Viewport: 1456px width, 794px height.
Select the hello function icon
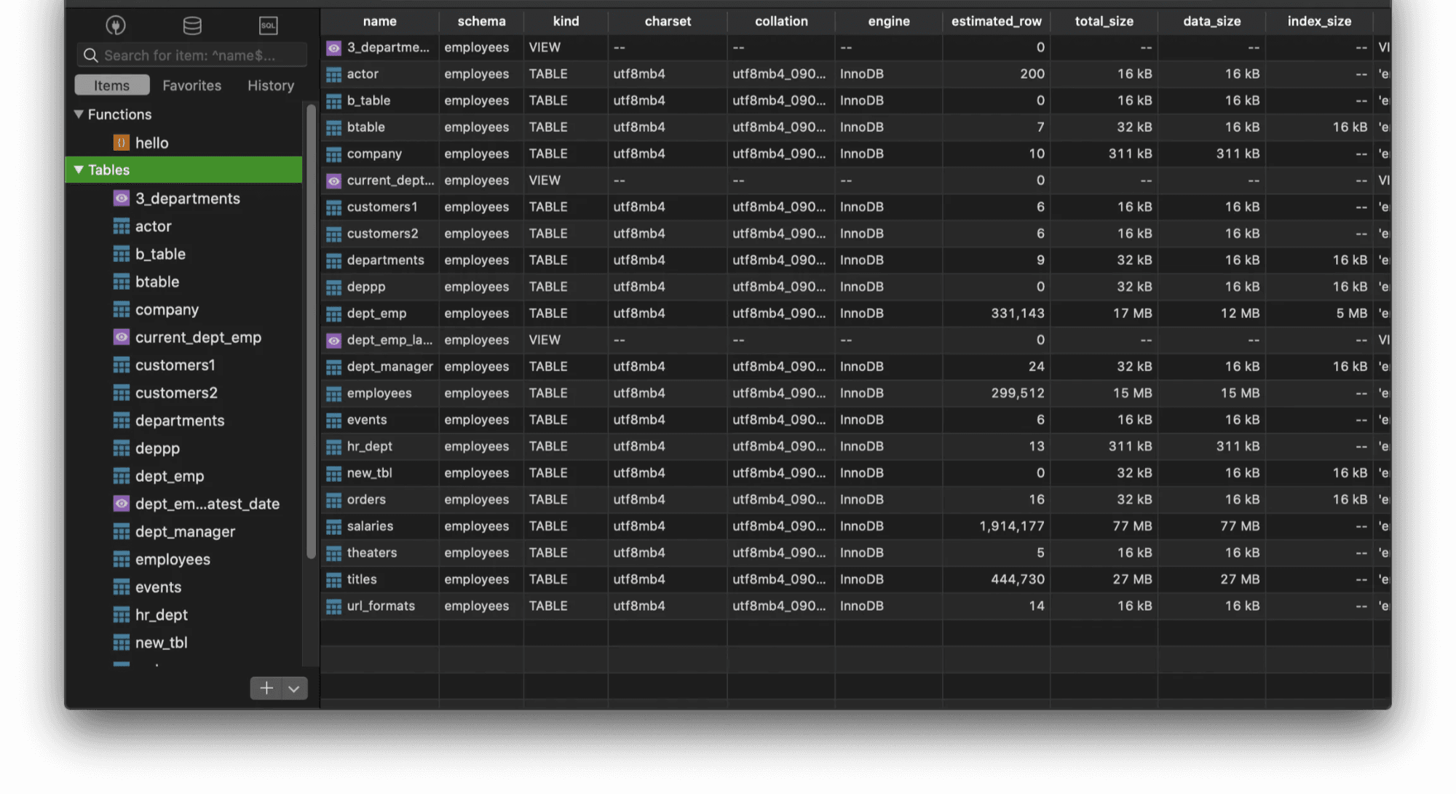tap(122, 143)
